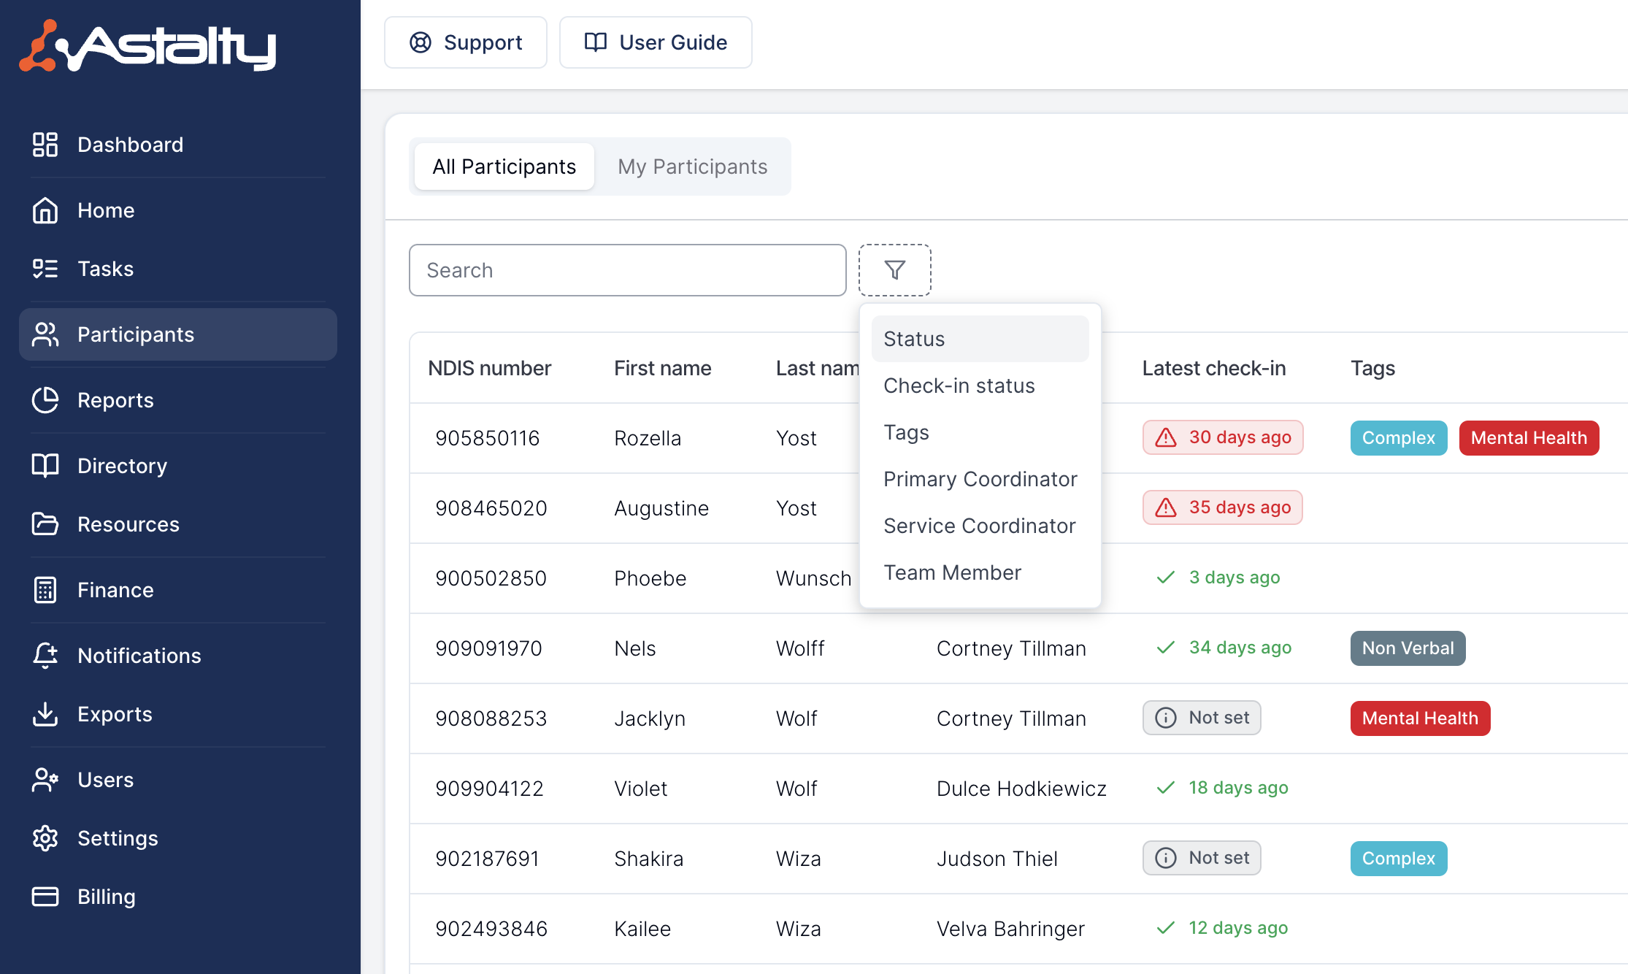Open Settings gear icon in sidebar
This screenshot has width=1628, height=974.
coord(45,838)
